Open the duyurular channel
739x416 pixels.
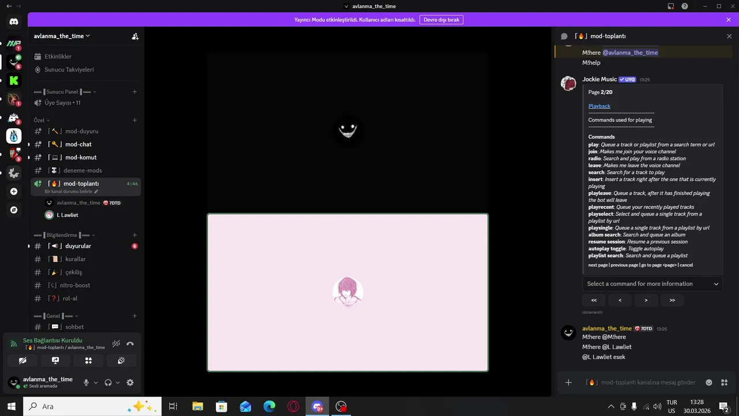click(x=86, y=246)
